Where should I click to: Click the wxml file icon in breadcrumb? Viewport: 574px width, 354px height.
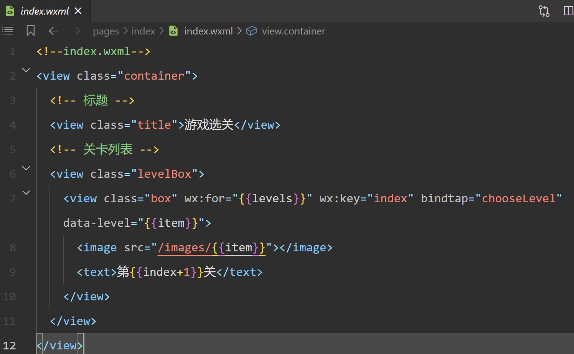[x=174, y=31]
